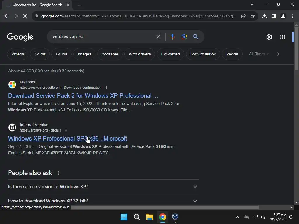Screen dimensions: 299x224
Task: Open Chrome profile avatar menu
Action: pos(283,16)
